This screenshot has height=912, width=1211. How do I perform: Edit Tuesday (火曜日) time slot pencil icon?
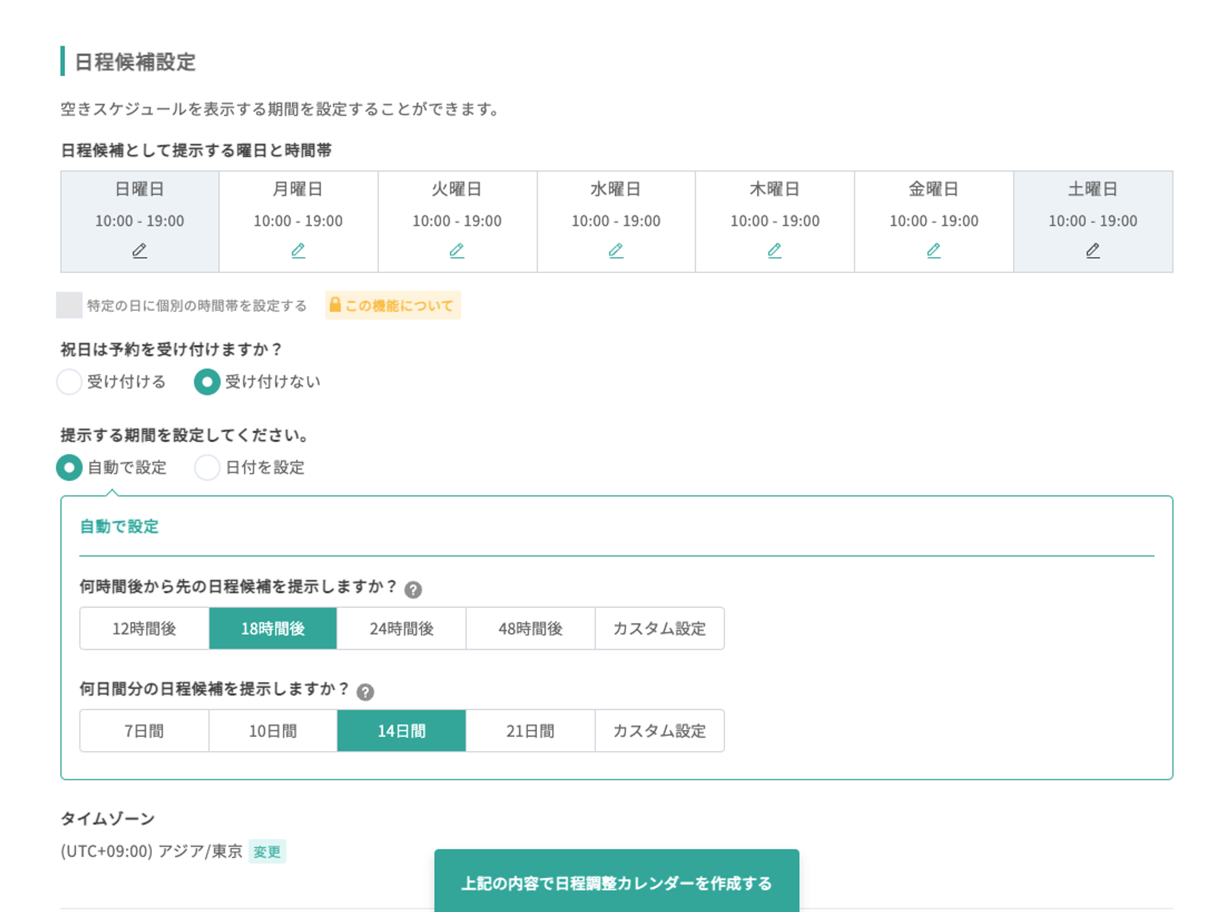(x=457, y=251)
